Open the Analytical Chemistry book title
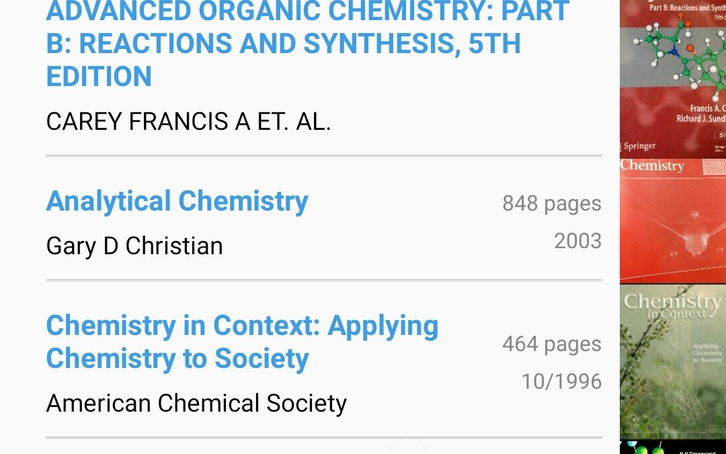 [x=177, y=201]
